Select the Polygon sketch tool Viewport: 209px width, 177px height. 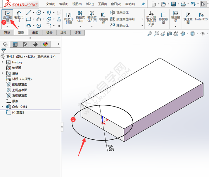[x=39, y=26]
